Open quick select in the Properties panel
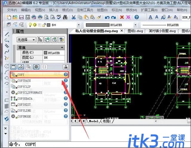This screenshot has width=191, height=148. click(54, 40)
